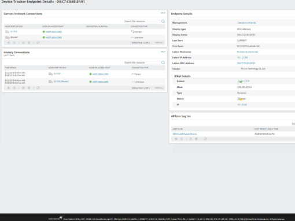Viewport: 295px width, 221px height.
Task: Click green status dot in current Indirect row
Action: 44,32
